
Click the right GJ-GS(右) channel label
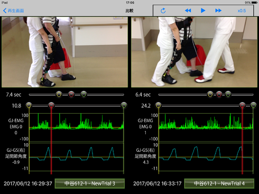tap(145, 150)
